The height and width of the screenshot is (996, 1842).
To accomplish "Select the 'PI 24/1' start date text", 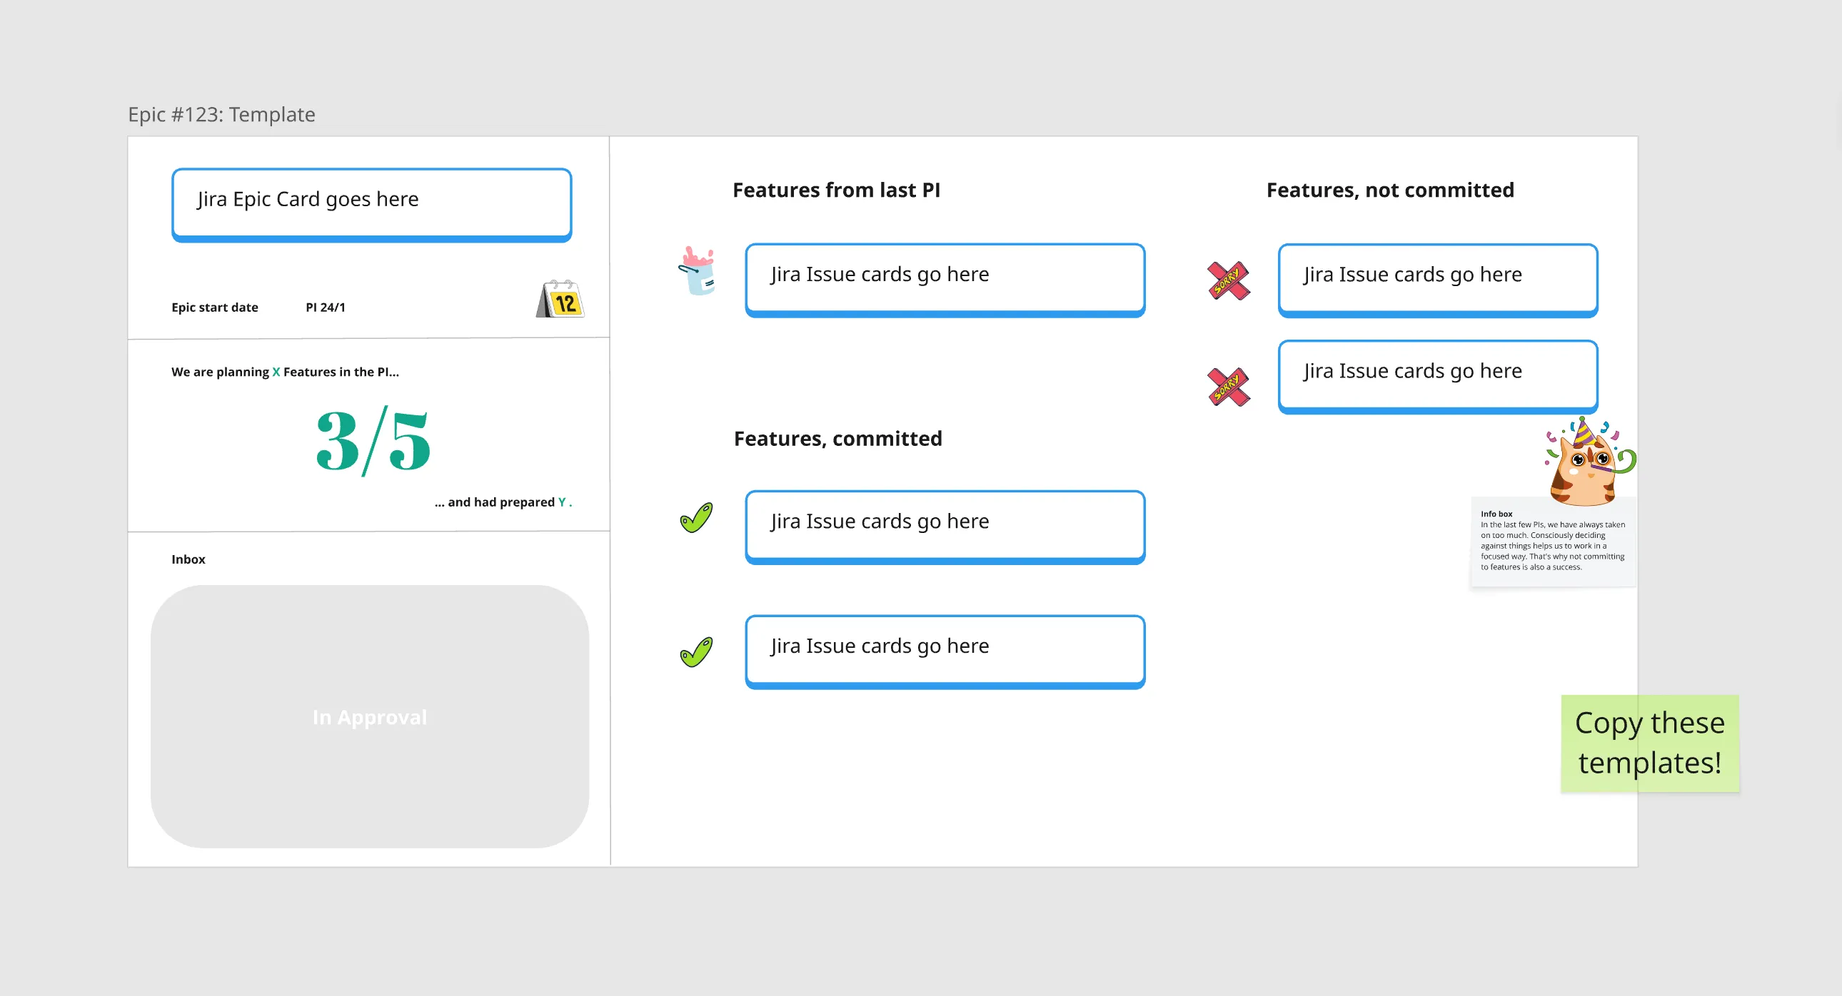I will (326, 308).
